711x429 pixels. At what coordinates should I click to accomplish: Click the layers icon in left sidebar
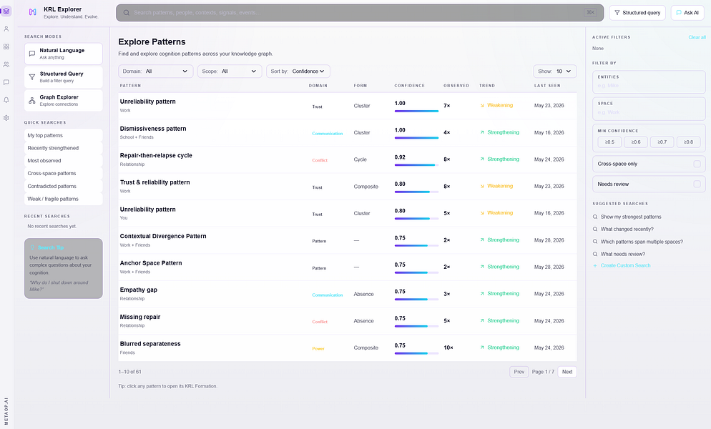[x=6, y=11]
